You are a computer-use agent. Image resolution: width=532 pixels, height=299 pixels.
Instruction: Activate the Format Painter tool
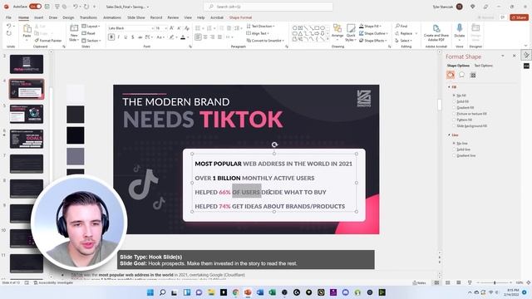point(48,41)
